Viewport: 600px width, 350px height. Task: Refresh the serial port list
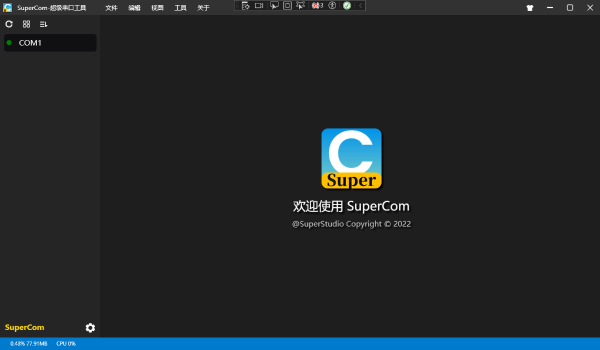(9, 24)
